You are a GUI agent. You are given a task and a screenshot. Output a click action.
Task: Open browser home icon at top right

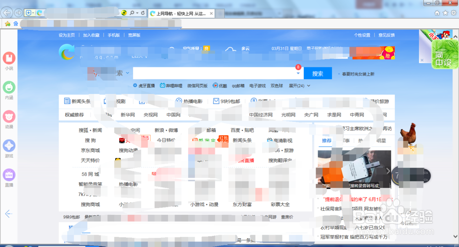[x=437, y=13]
